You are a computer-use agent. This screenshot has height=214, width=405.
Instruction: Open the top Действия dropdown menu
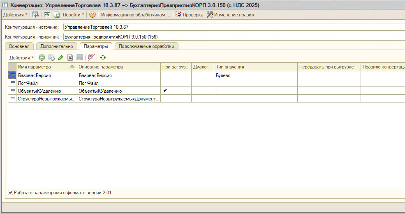coord(15,15)
